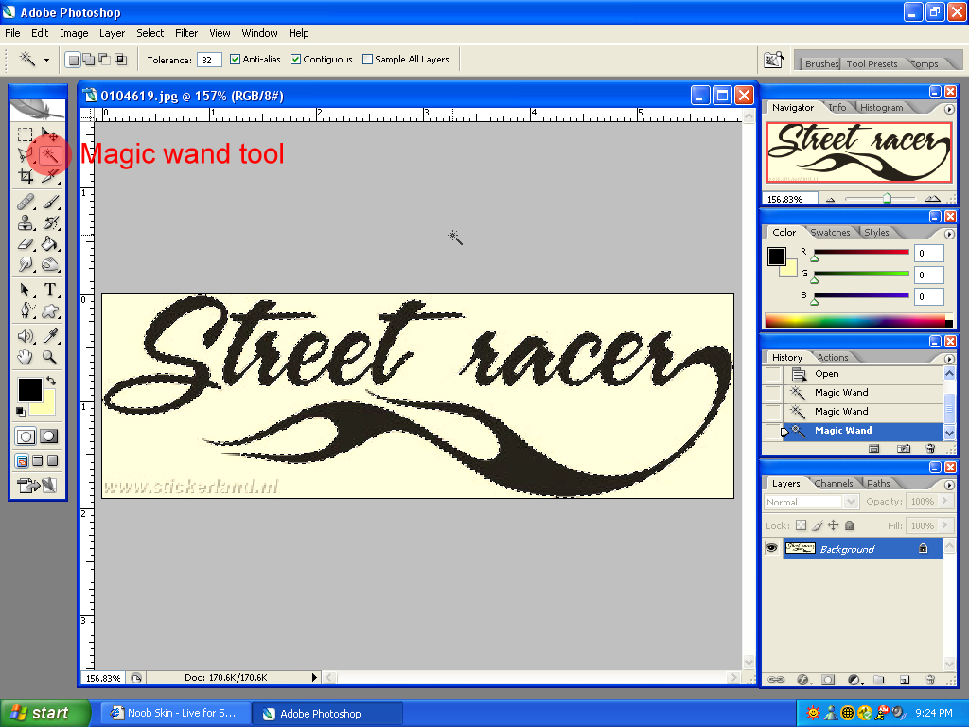Select the Crop tool
969x727 pixels.
(x=26, y=175)
